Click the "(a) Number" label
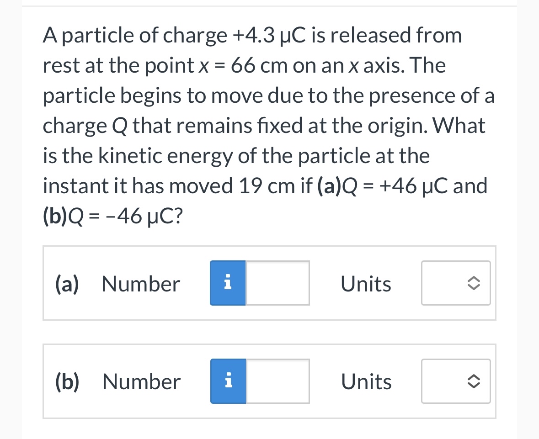Viewport: 539px width, 439px height. tap(117, 283)
